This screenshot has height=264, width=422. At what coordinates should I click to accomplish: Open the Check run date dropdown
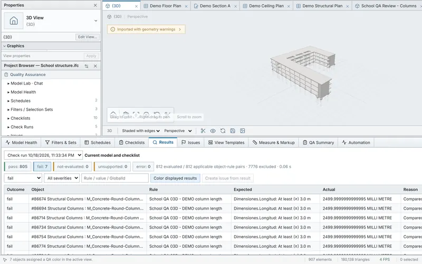pyautogui.click(x=43, y=155)
